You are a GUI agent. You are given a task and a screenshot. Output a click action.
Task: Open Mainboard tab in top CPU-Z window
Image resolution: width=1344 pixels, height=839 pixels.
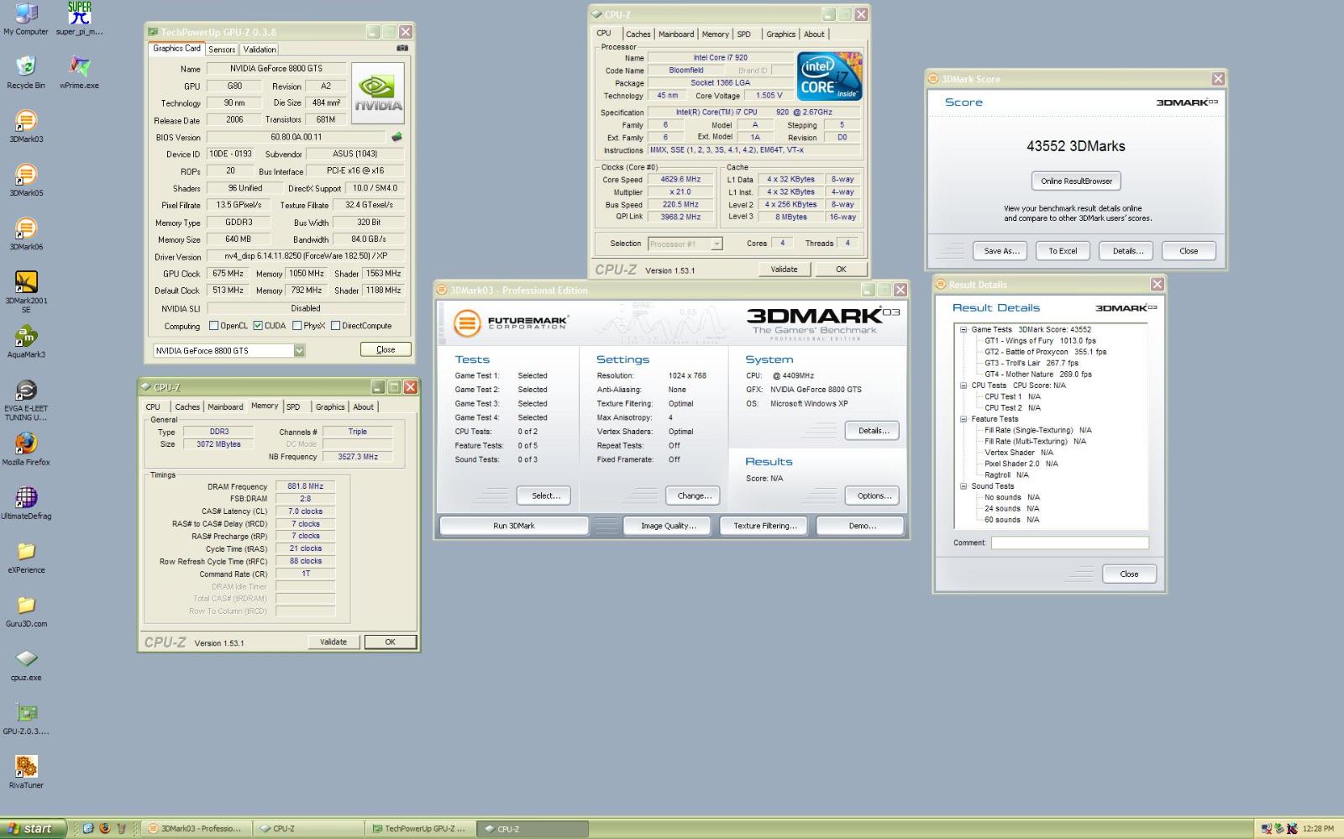click(676, 34)
